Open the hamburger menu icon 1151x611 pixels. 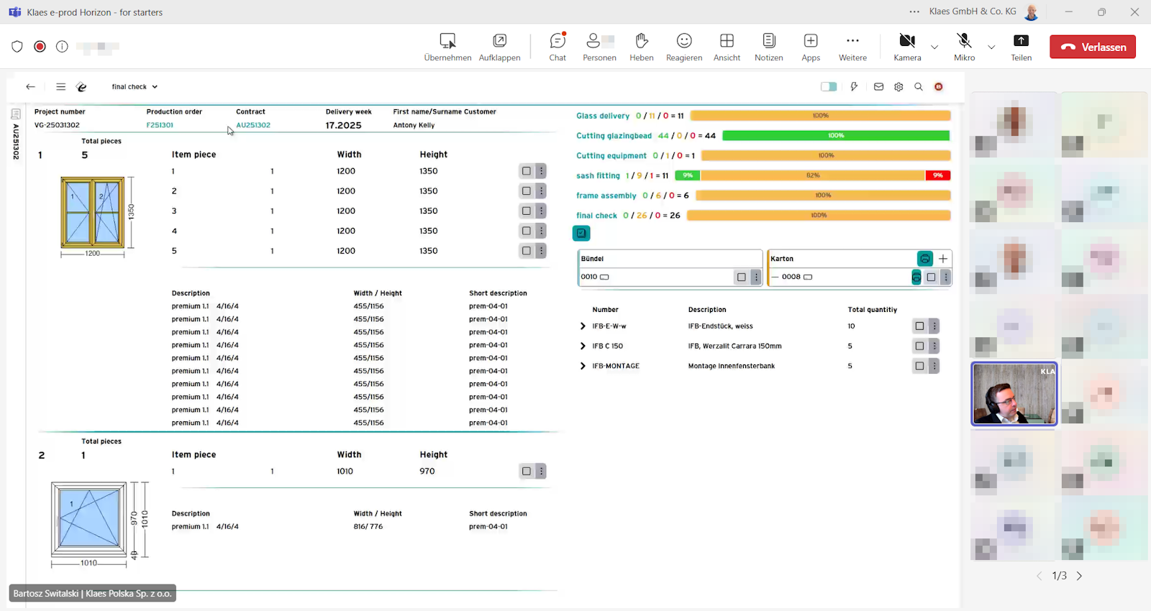61,87
